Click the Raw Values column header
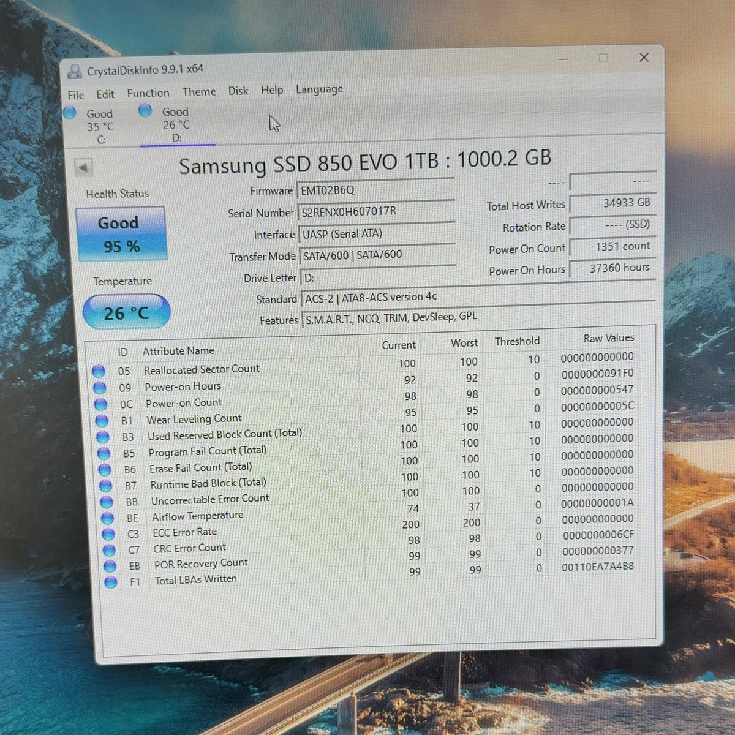Screen dimensions: 735x735 609,338
